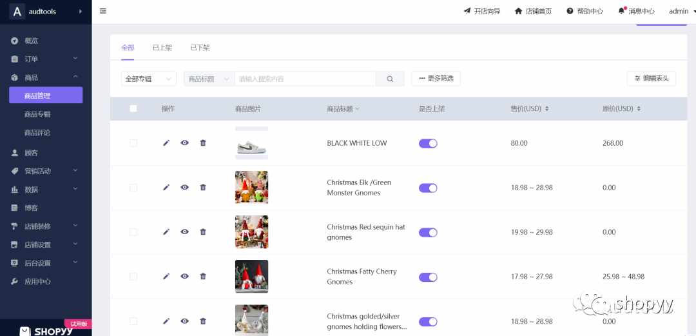
Task: Open 消息中心 notification bell
Action: 636,11
